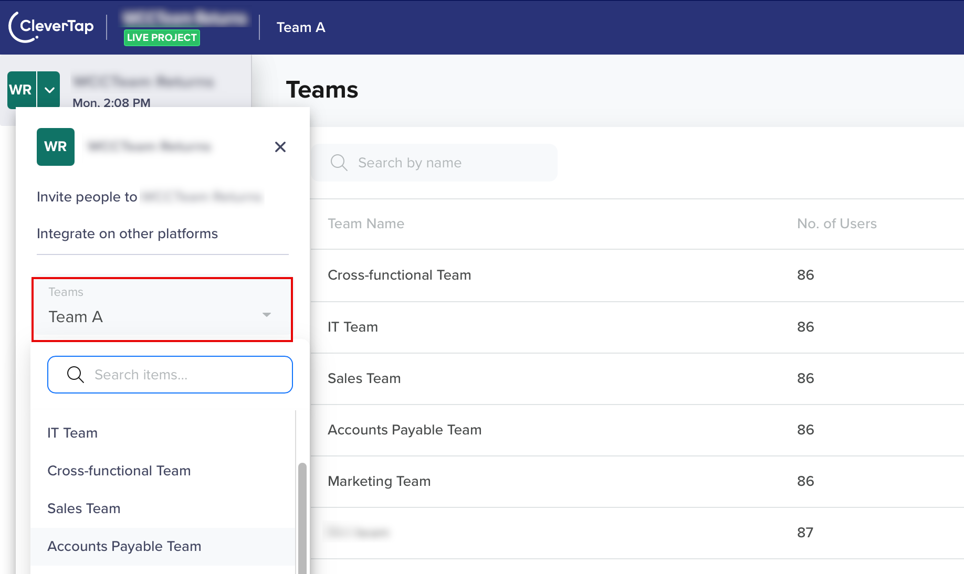Collapse the team dropdown caret arrow
Viewport: 964px width, 574px height.
[x=267, y=315]
